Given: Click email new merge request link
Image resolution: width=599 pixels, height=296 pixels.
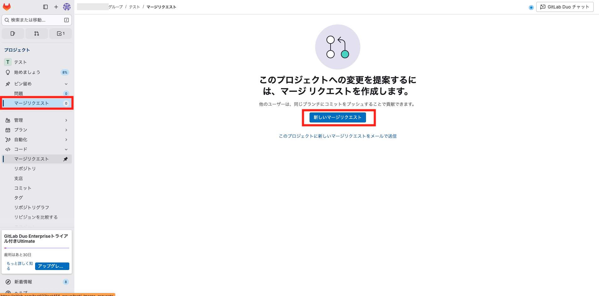Looking at the screenshot, I should tap(338, 136).
